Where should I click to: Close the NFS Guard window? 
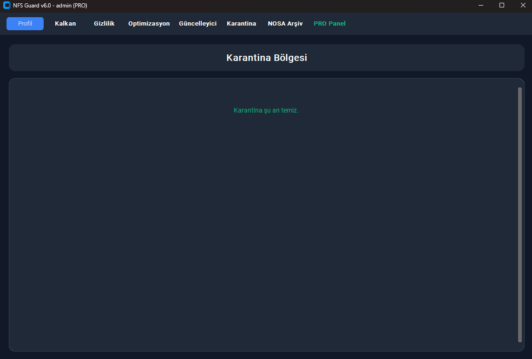(523, 6)
